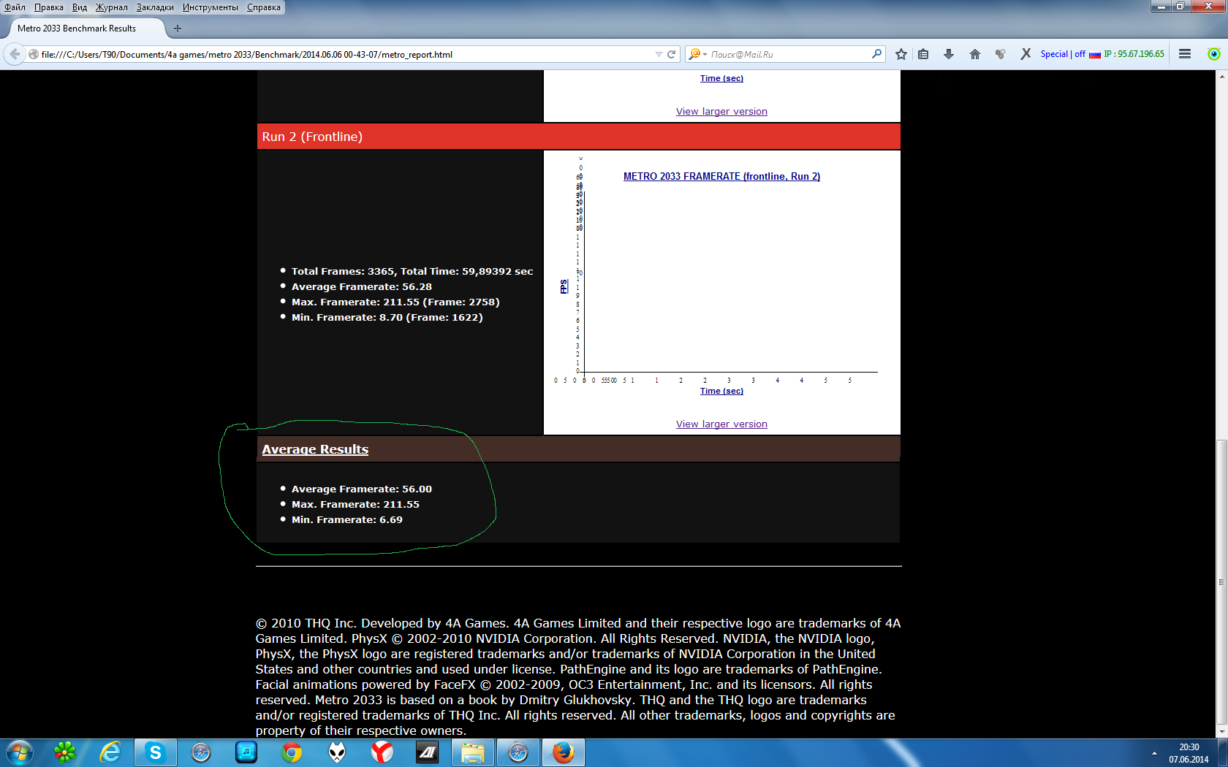Open the Журнал menu
Viewport: 1228px width, 767px height.
point(112,7)
